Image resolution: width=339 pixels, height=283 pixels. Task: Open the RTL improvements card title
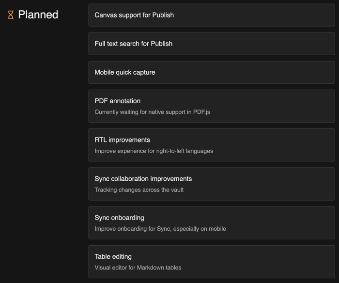pos(122,140)
